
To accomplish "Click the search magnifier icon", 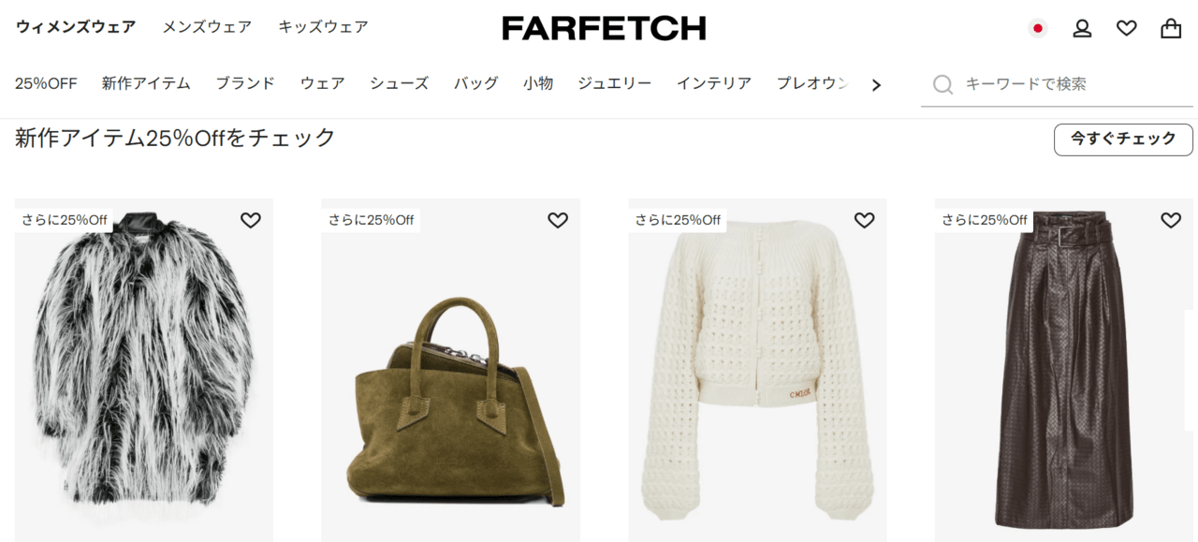I will click(943, 84).
